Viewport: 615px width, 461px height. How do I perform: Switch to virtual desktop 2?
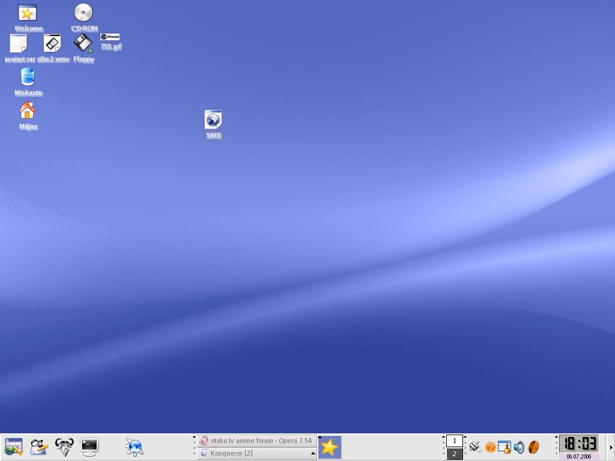click(455, 454)
